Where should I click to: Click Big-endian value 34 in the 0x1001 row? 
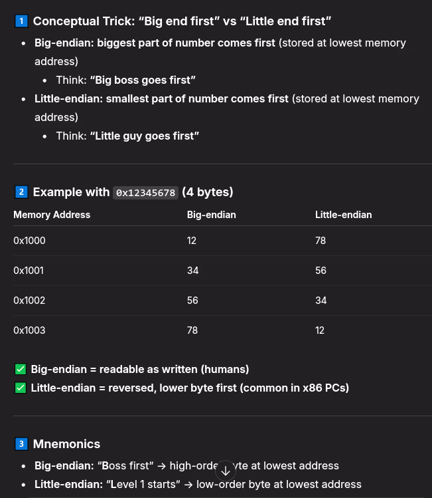click(192, 271)
